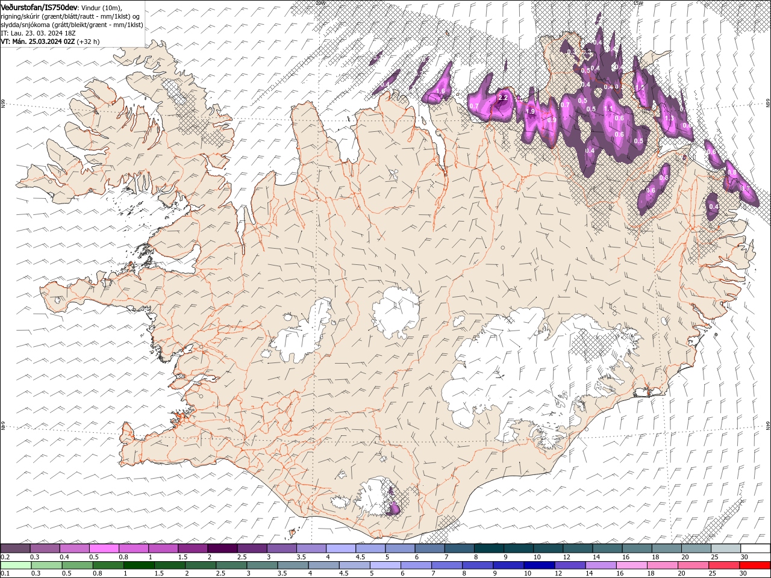Image resolution: width=771 pixels, height=578 pixels.
Task: Click the 15W longitude label on the top edge
Action: 638,3
